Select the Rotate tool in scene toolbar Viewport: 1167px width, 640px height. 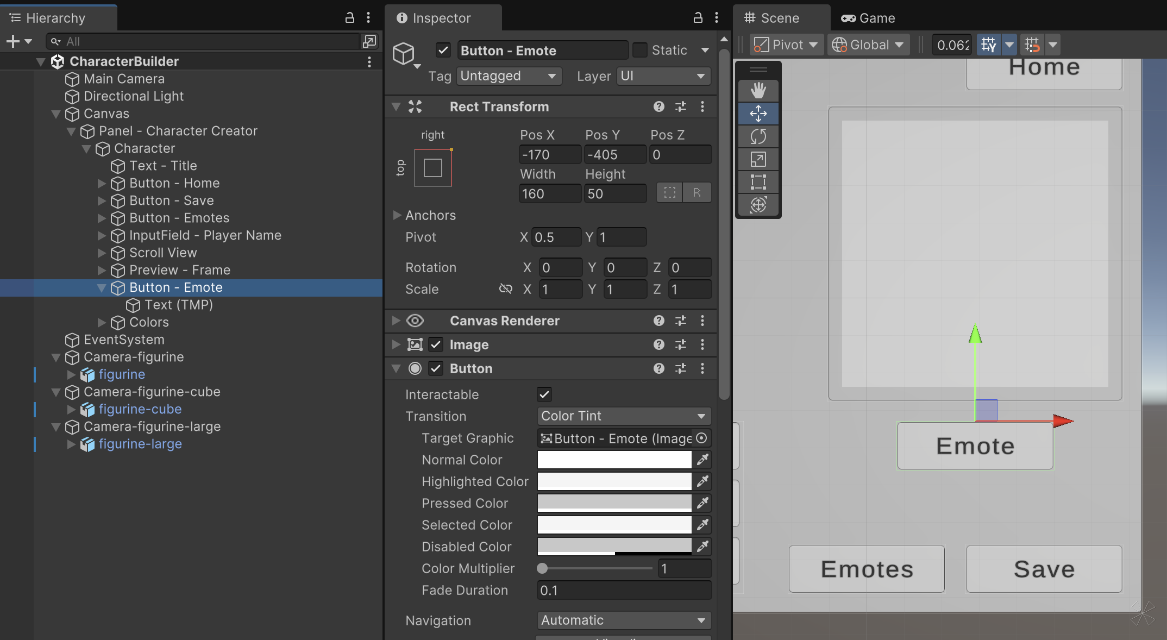758,136
